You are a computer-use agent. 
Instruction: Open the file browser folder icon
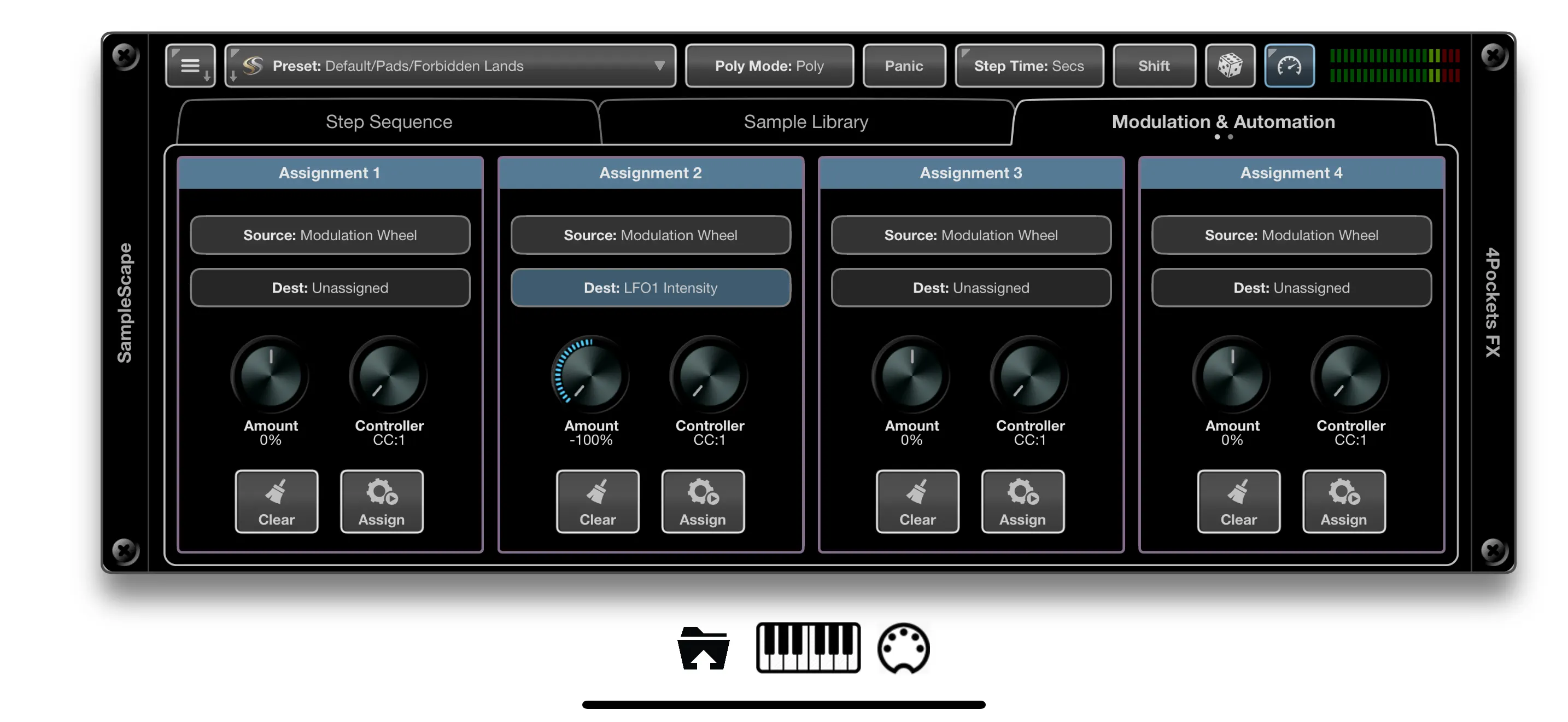(703, 648)
